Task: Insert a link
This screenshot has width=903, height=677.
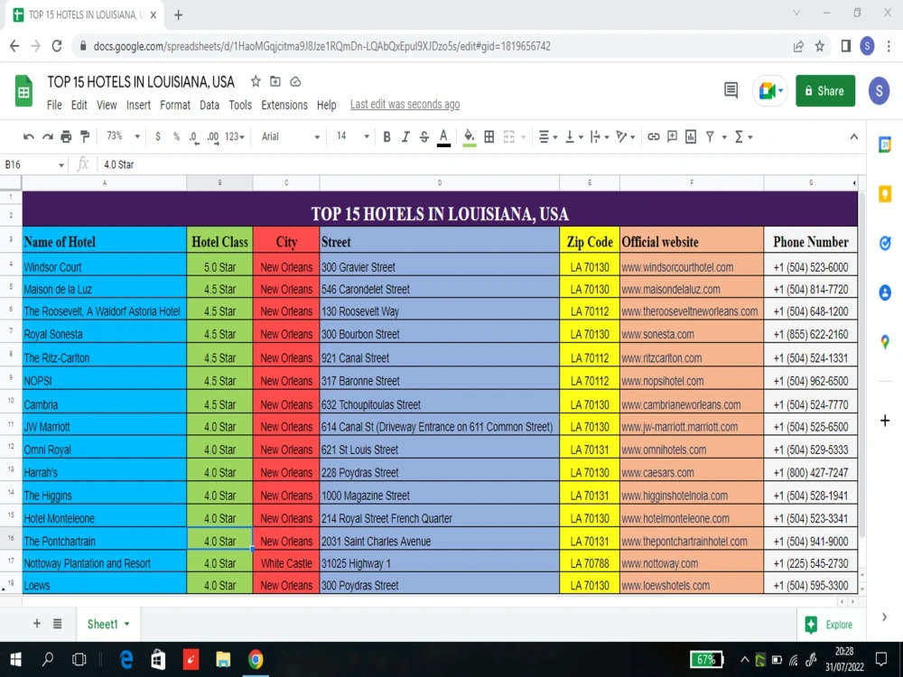Action: 653,137
